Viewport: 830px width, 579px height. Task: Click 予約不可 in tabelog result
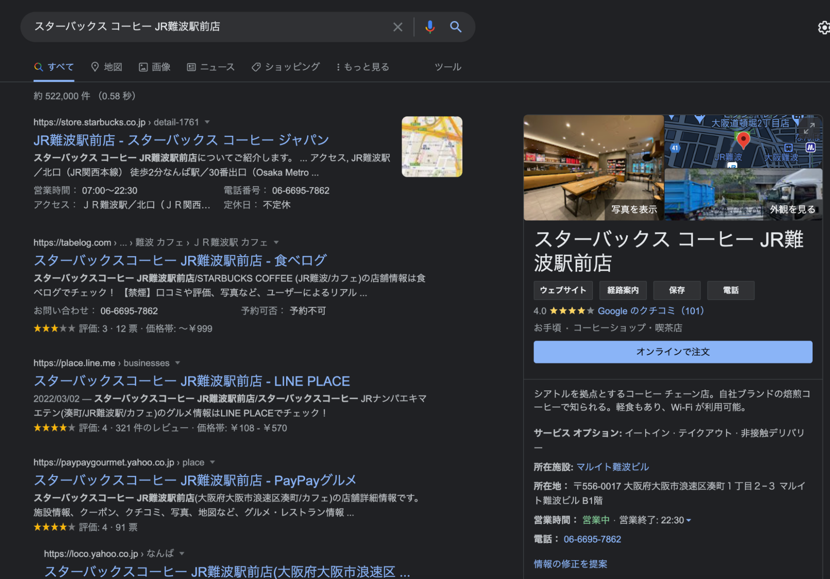coord(308,311)
